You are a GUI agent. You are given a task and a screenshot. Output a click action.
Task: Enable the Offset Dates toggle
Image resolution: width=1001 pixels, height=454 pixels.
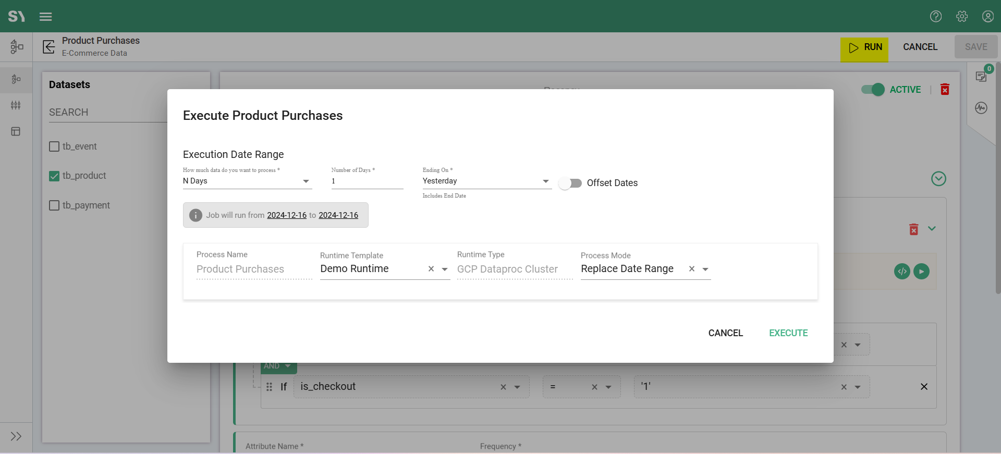click(x=570, y=183)
